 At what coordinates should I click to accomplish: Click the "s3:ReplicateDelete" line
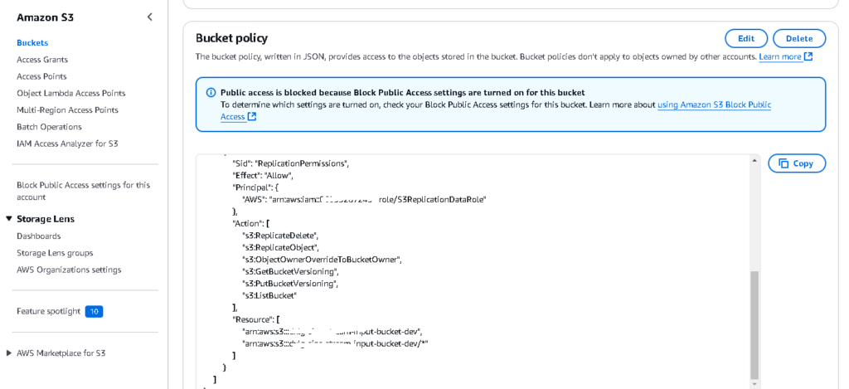point(281,236)
